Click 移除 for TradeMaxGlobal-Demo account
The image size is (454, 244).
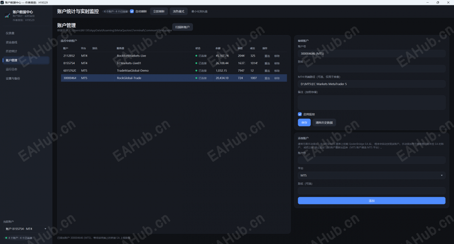277,71
